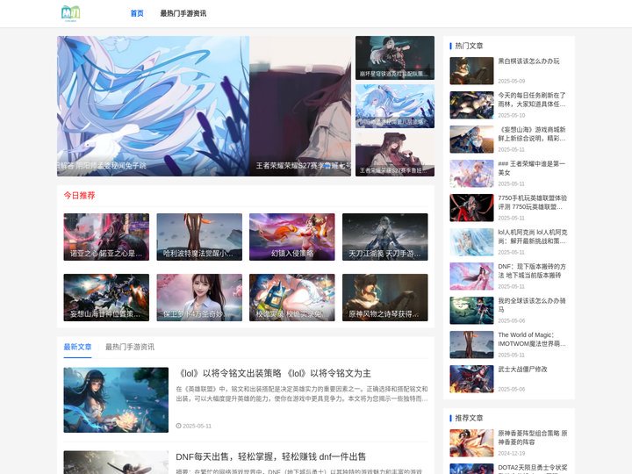The height and width of the screenshot is (474, 632).
Task: Open hot article lol人机阿克尚
Action: coord(533,237)
